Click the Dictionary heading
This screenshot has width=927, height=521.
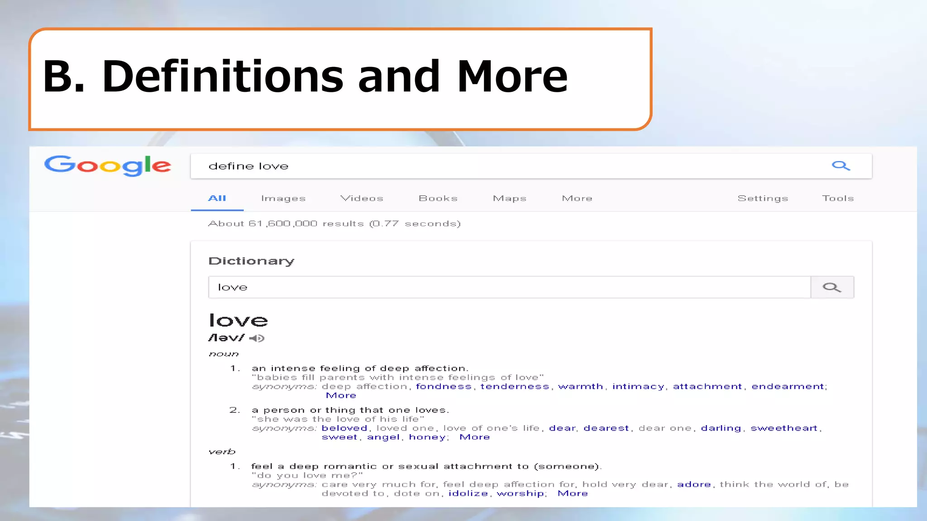pyautogui.click(x=252, y=261)
